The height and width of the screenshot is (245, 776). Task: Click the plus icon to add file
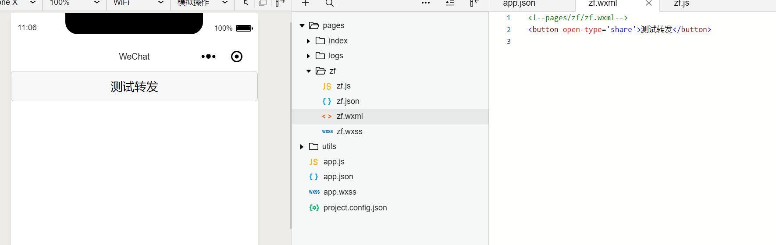(306, 3)
